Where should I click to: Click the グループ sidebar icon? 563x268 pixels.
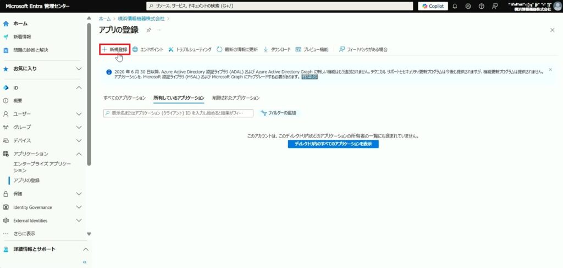pyautogui.click(x=5, y=127)
